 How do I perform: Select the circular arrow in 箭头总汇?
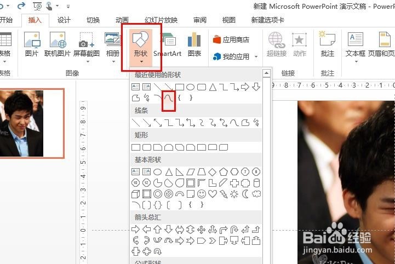(158, 251)
